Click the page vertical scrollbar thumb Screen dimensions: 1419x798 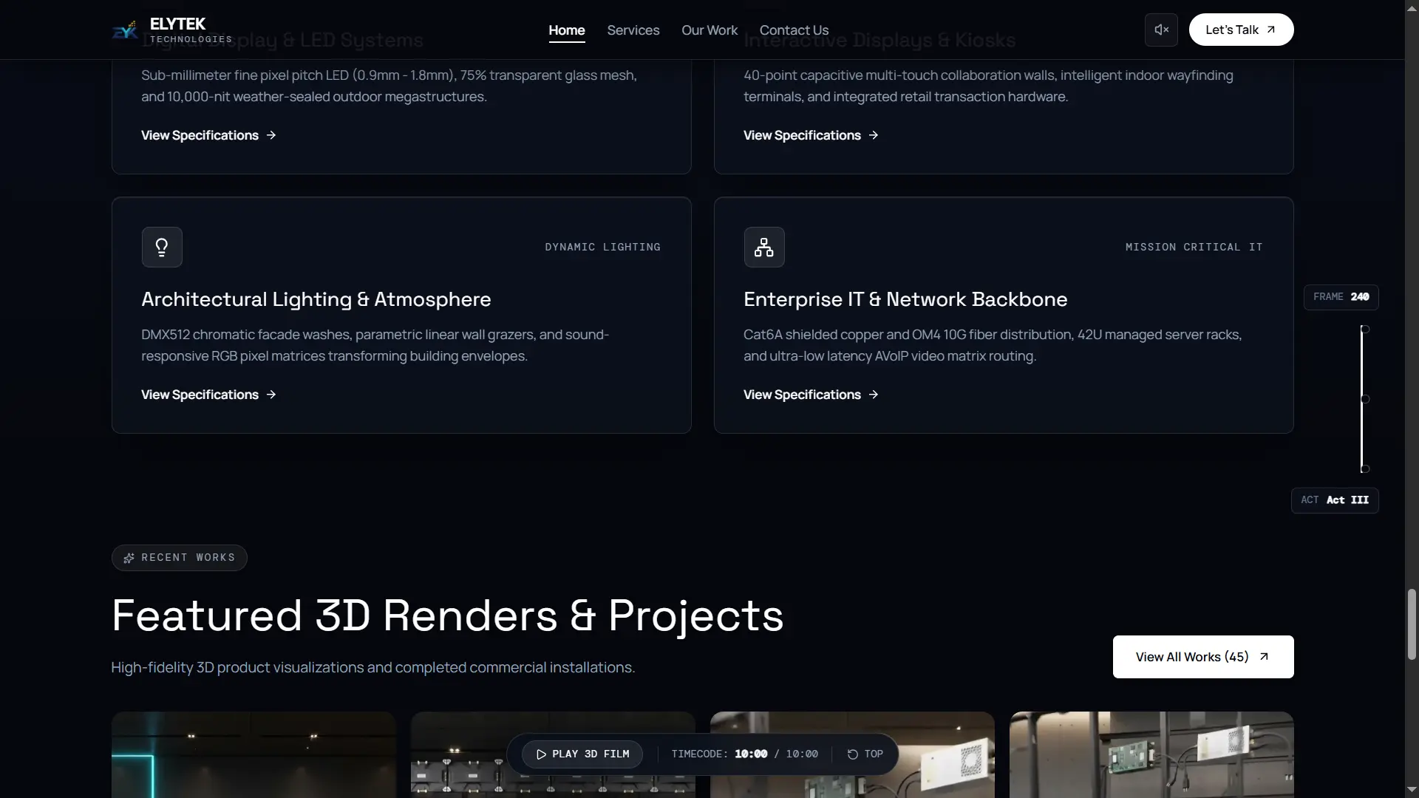click(x=1412, y=624)
